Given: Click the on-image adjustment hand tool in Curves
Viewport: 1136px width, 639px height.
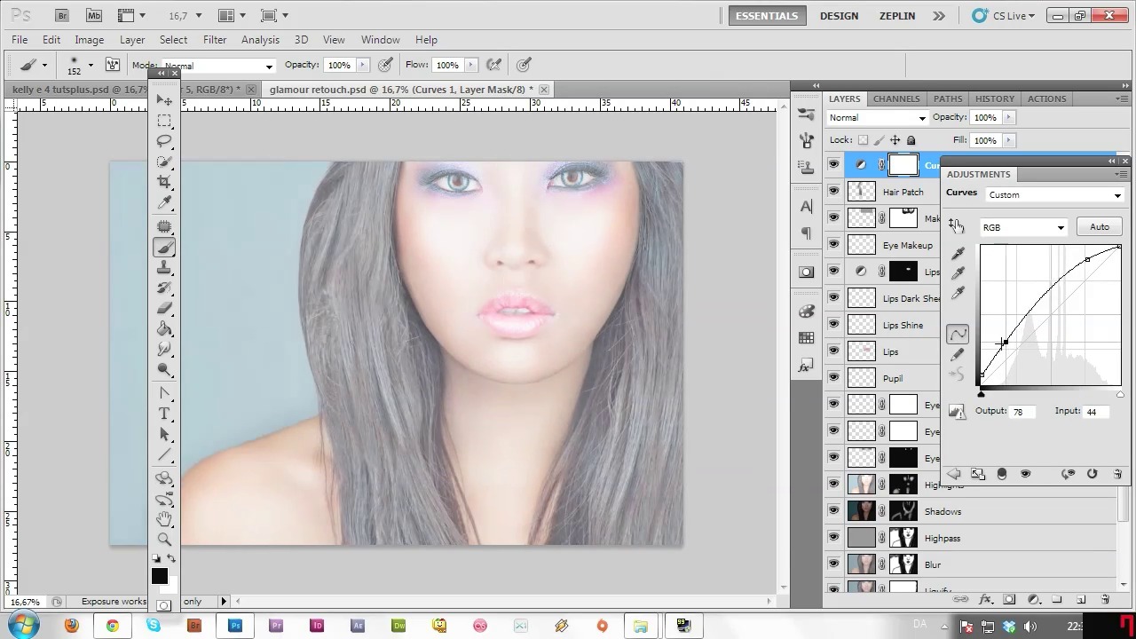Looking at the screenshot, I should tap(956, 226).
